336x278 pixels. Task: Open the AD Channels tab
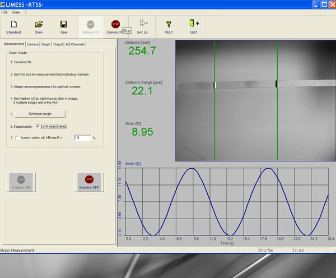tap(76, 44)
